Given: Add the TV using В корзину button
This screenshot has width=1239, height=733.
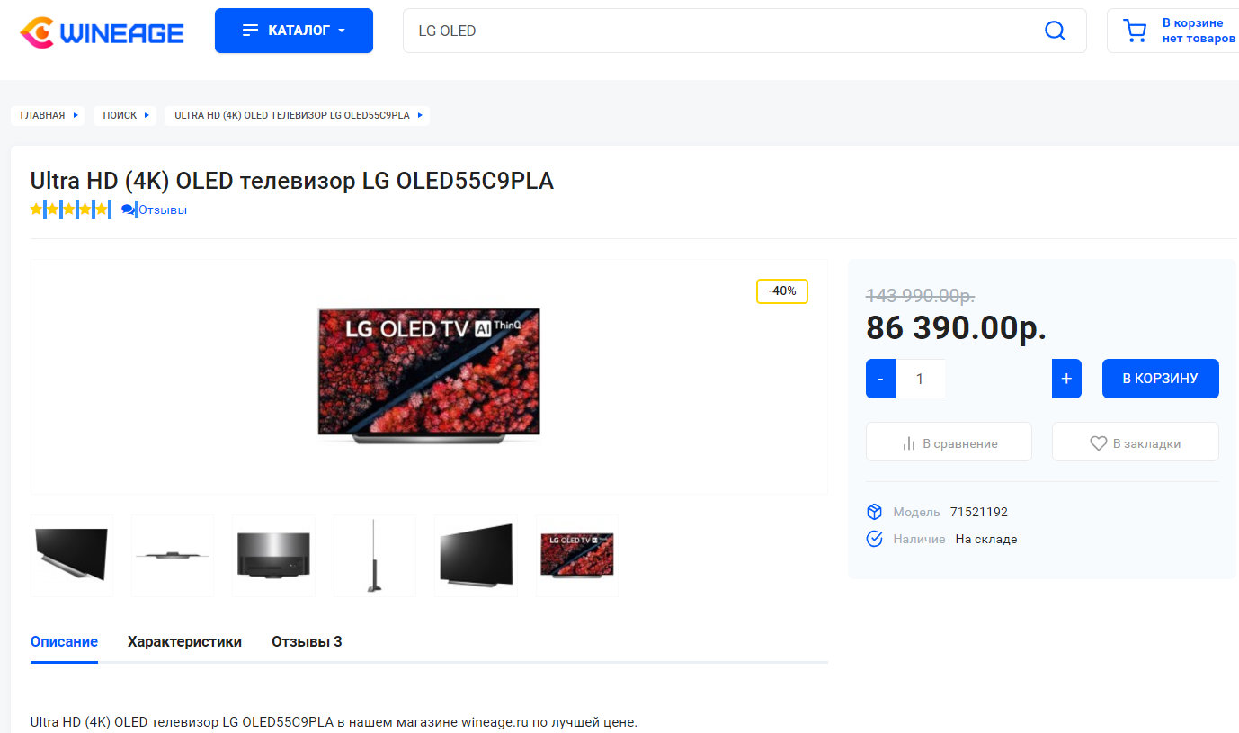Looking at the screenshot, I should coord(1161,379).
